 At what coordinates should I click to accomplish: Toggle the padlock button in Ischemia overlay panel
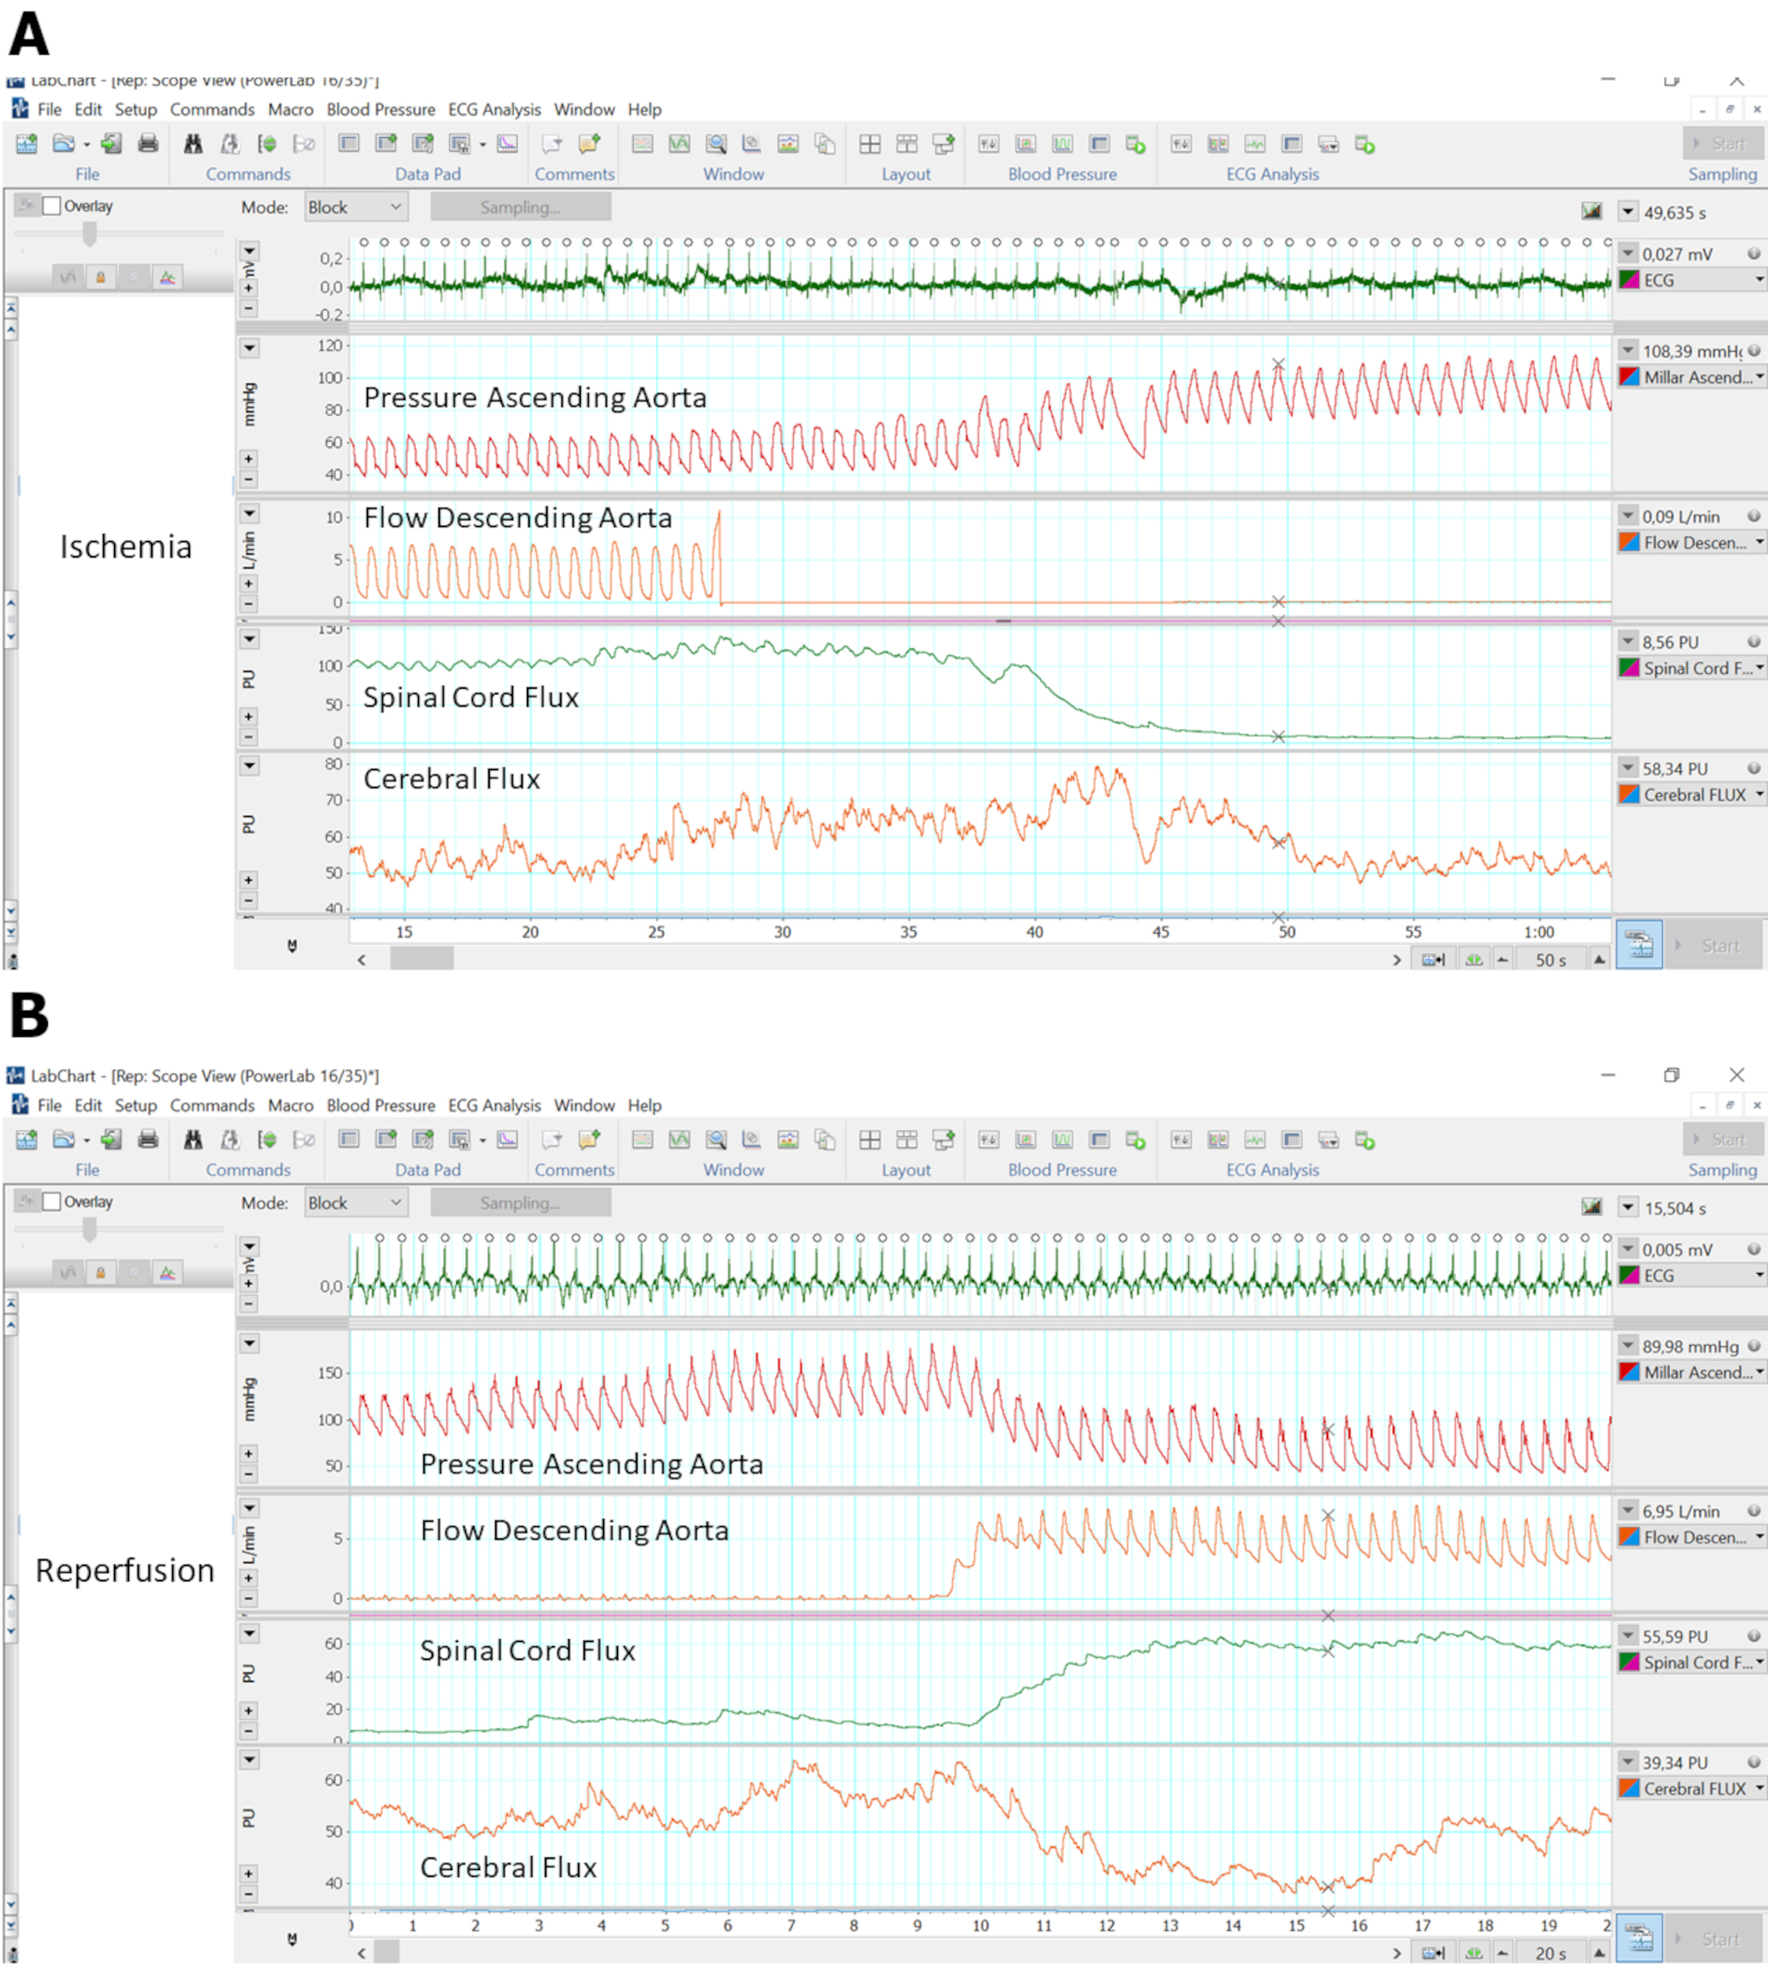click(100, 278)
